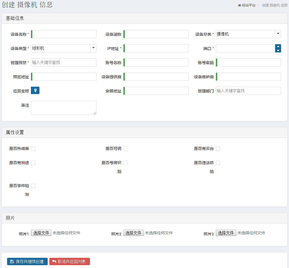Screen dimensions: 289x268
Task: Open the 设备分类 dropdown showing 摄像机
Action: click(x=248, y=34)
